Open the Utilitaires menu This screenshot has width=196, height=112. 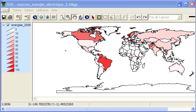click(42, 10)
